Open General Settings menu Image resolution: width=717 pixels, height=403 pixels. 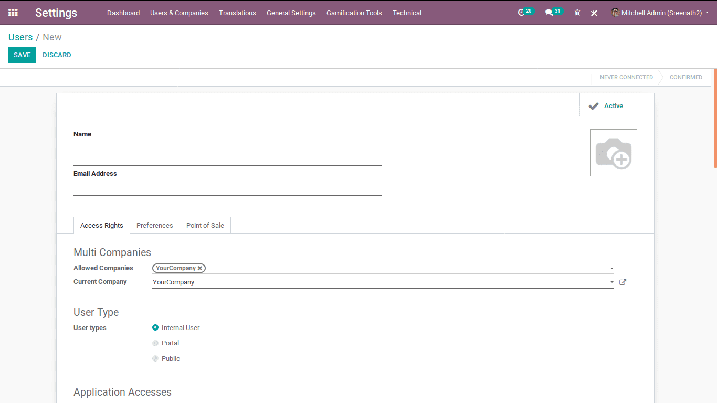click(x=291, y=13)
